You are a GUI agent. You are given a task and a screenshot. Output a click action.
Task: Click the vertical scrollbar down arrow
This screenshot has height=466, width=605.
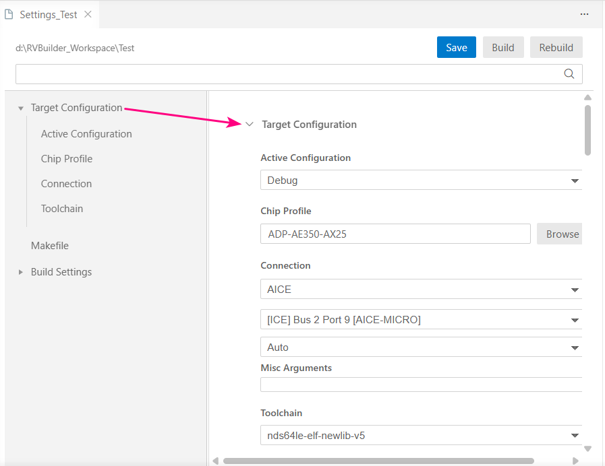click(587, 448)
